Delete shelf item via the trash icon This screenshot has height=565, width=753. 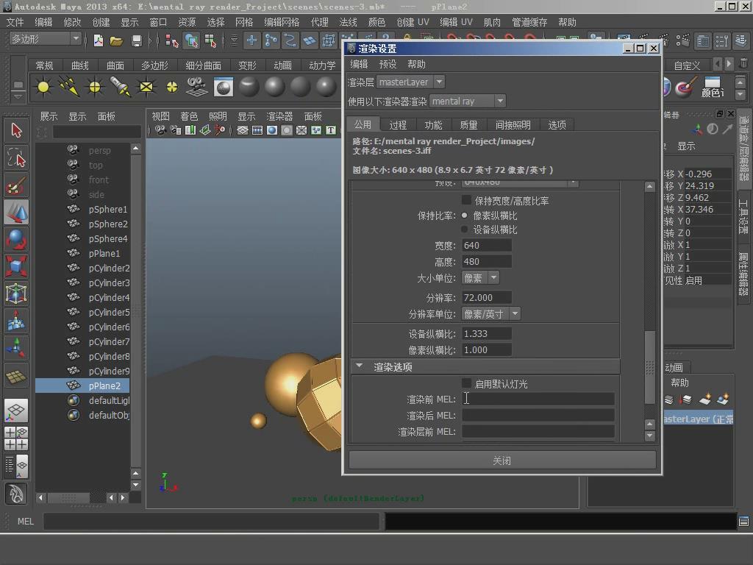(743, 63)
